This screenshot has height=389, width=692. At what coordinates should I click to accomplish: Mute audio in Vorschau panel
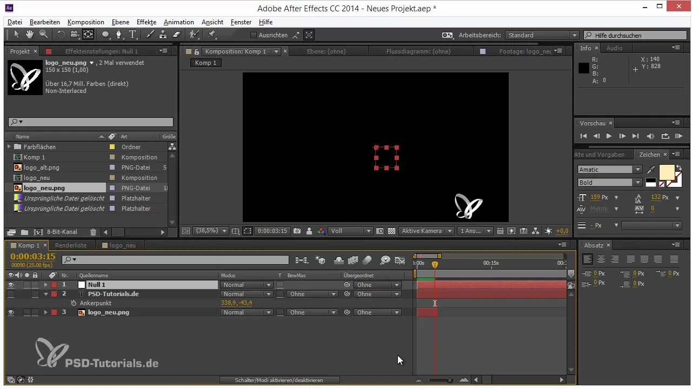[x=650, y=136]
